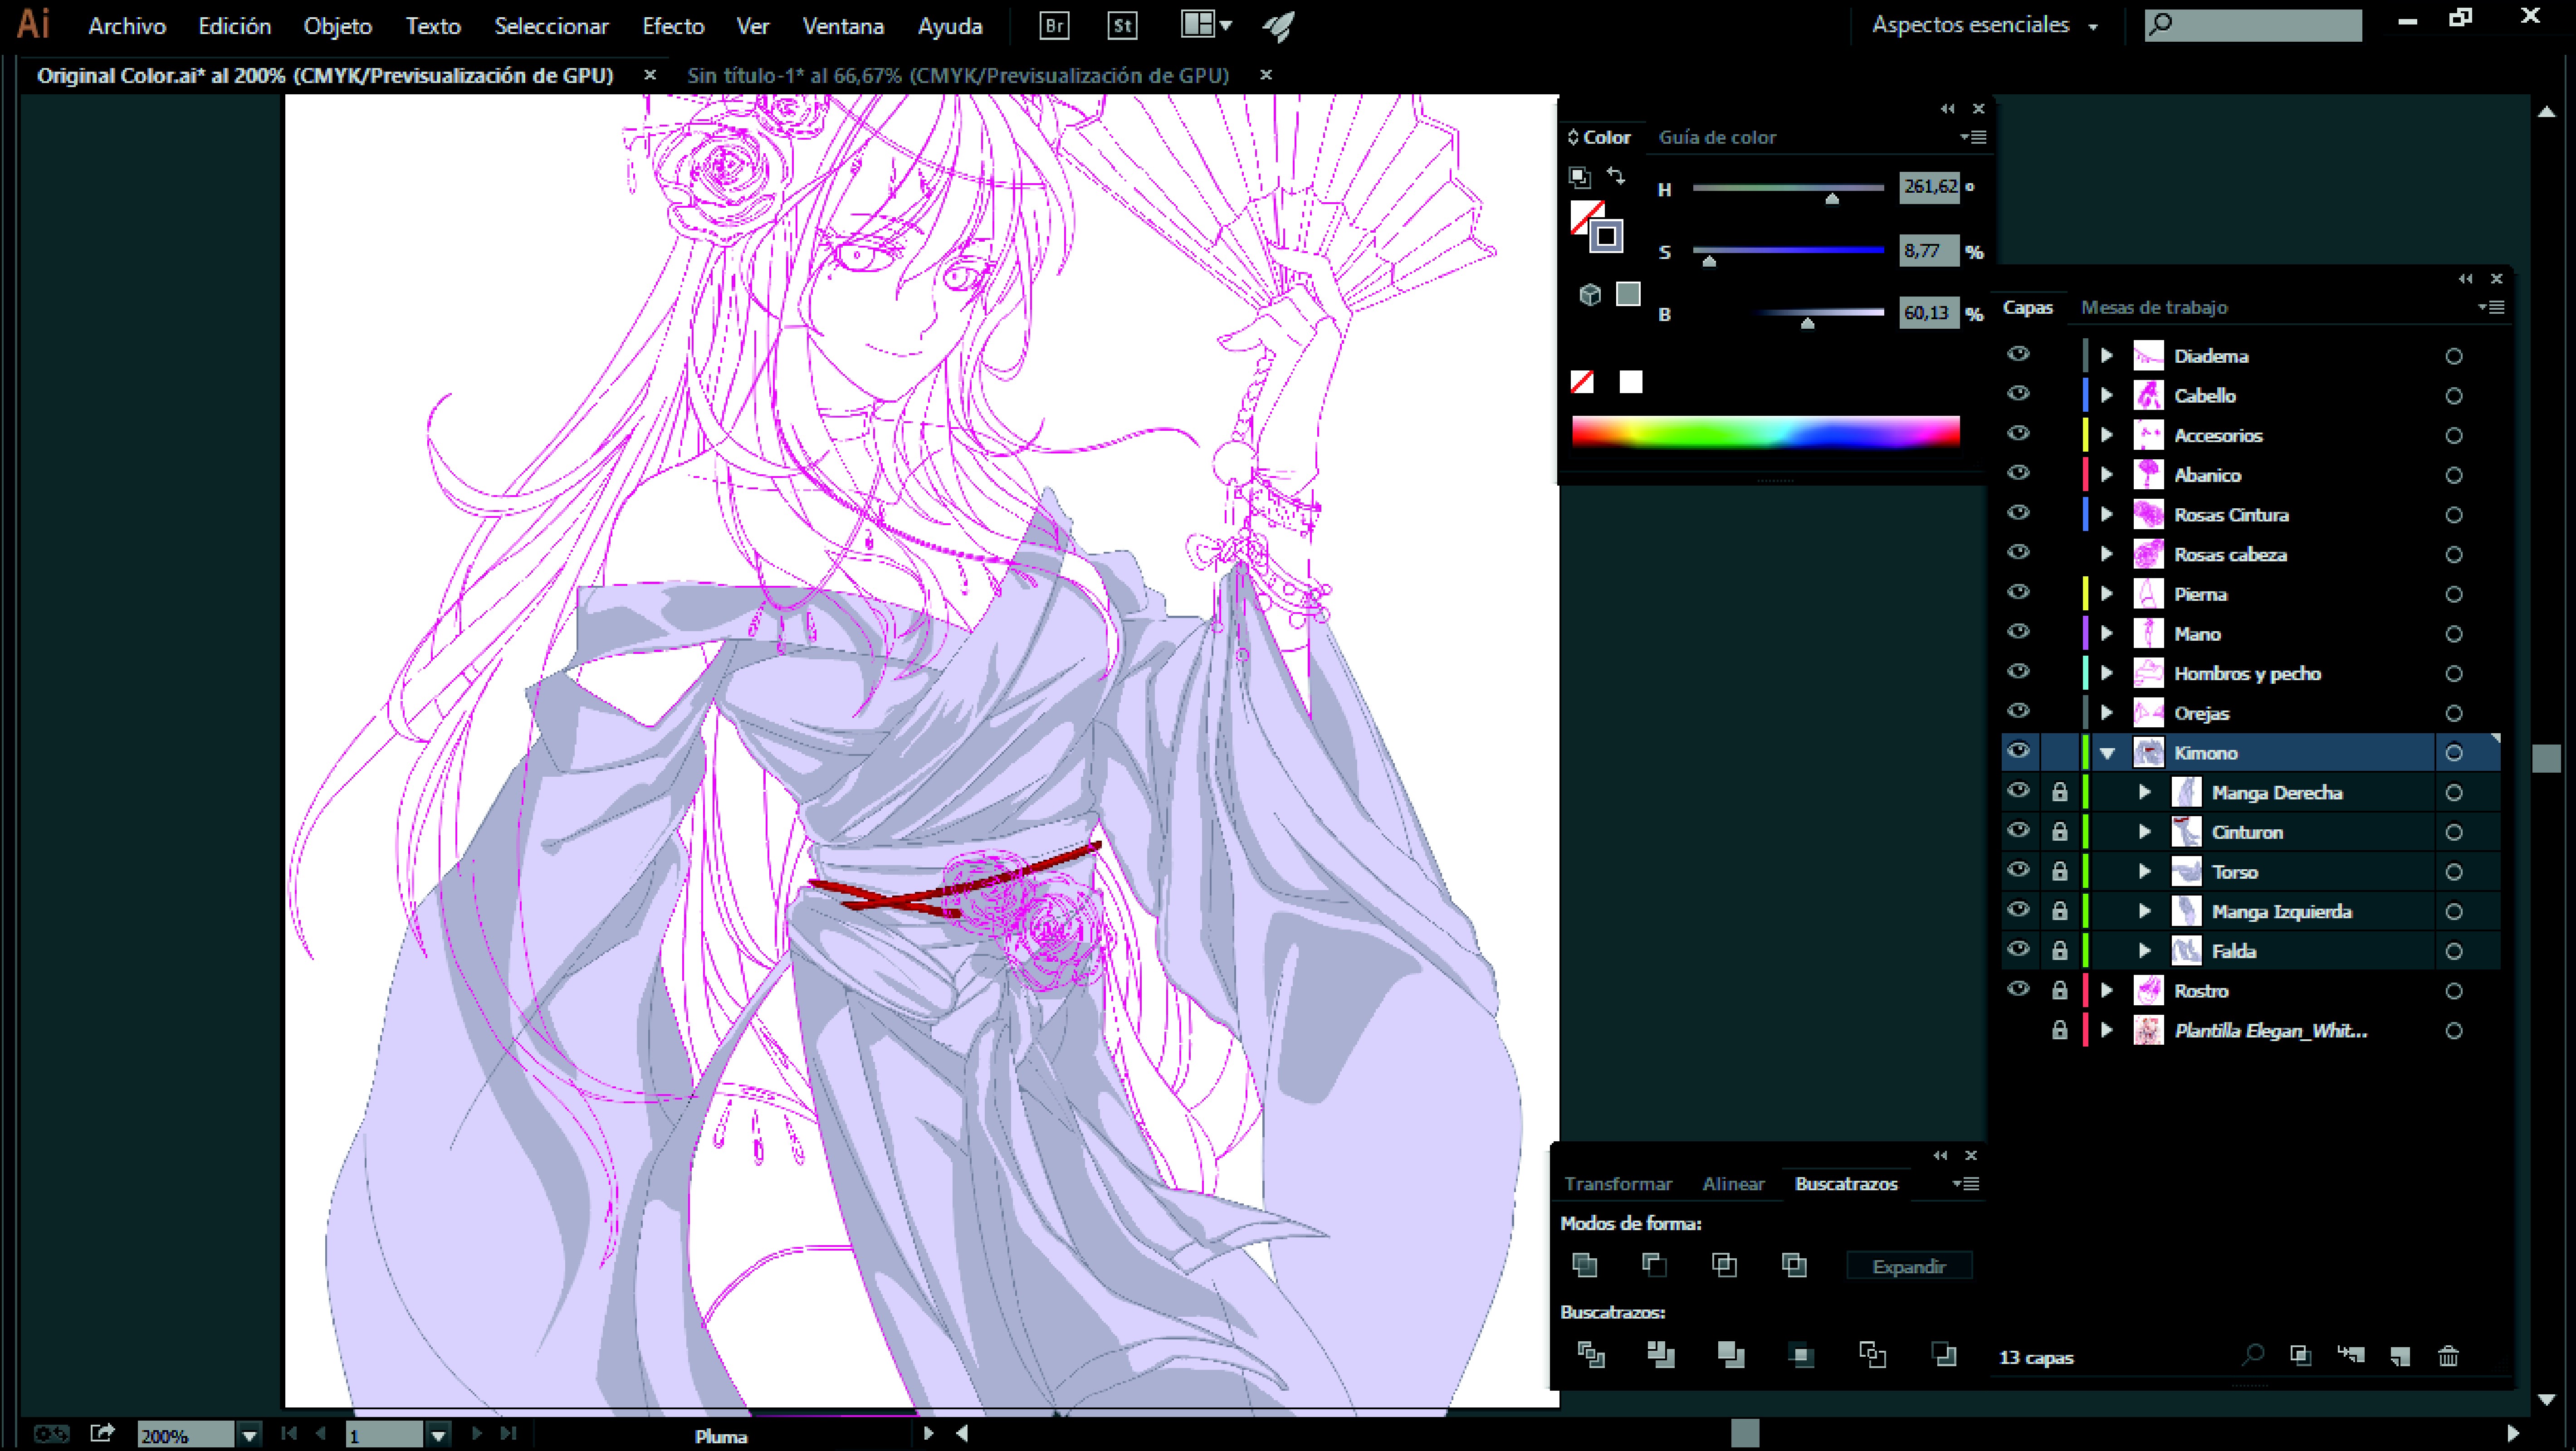Click the out-of-web color cube icon
2576x1451 pixels.
1590,294
